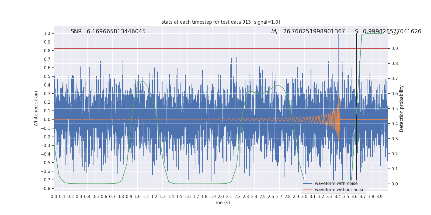The height and width of the screenshot is (215, 431).
Task: Click the 0.5 tick on the probability axis
Action: click(395, 109)
